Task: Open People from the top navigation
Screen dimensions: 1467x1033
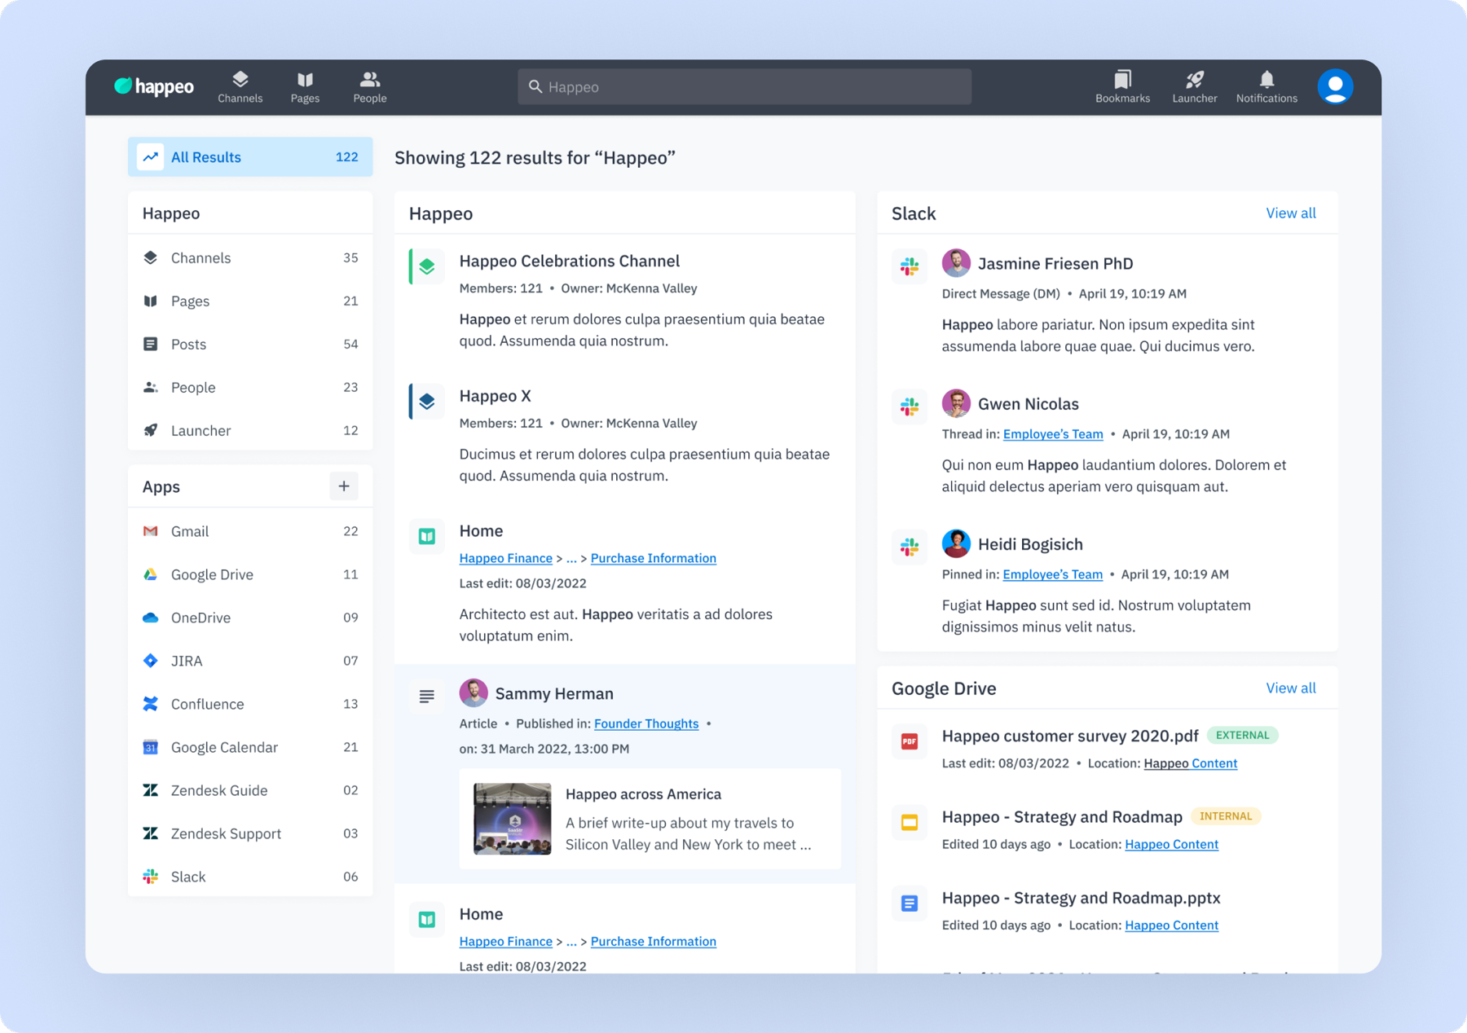Action: coord(370,87)
